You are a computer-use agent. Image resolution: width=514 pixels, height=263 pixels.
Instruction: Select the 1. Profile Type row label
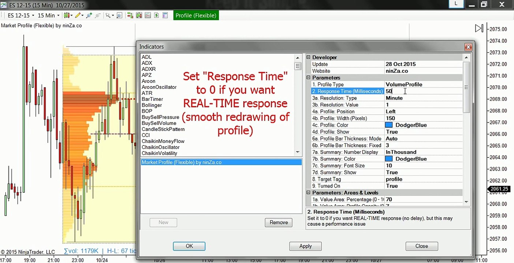[328, 84]
